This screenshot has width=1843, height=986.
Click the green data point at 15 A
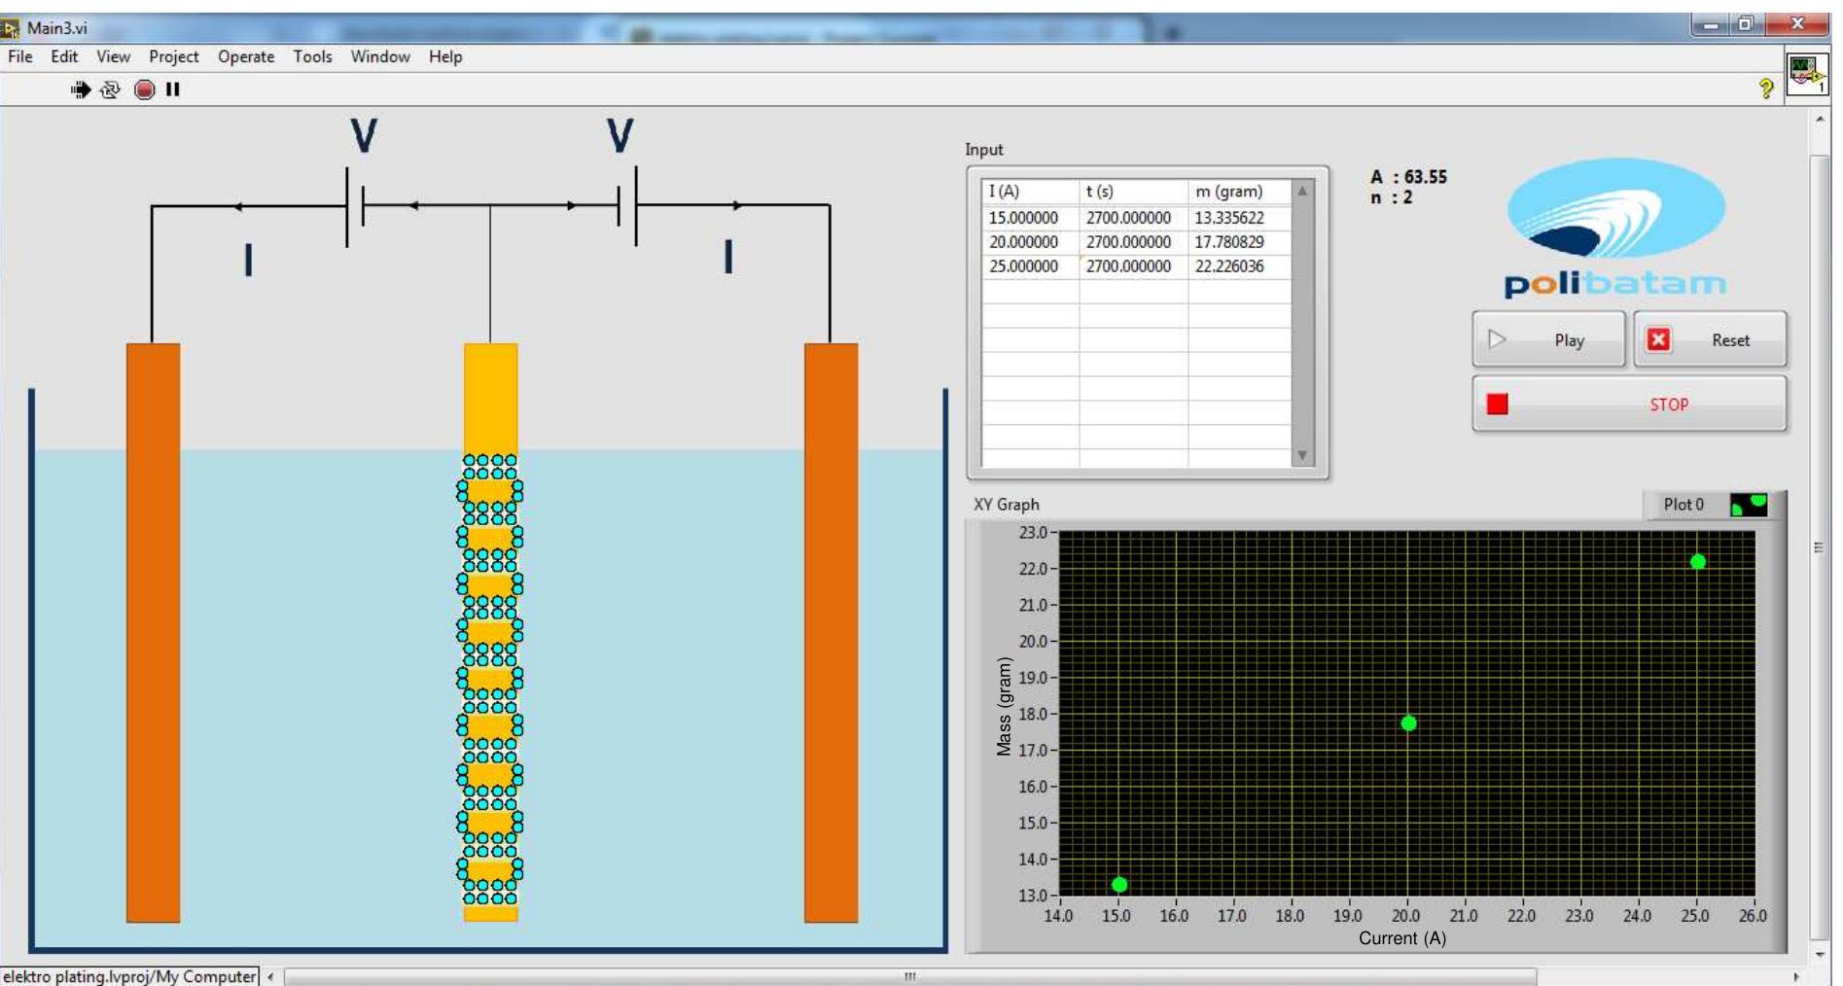[1119, 885]
